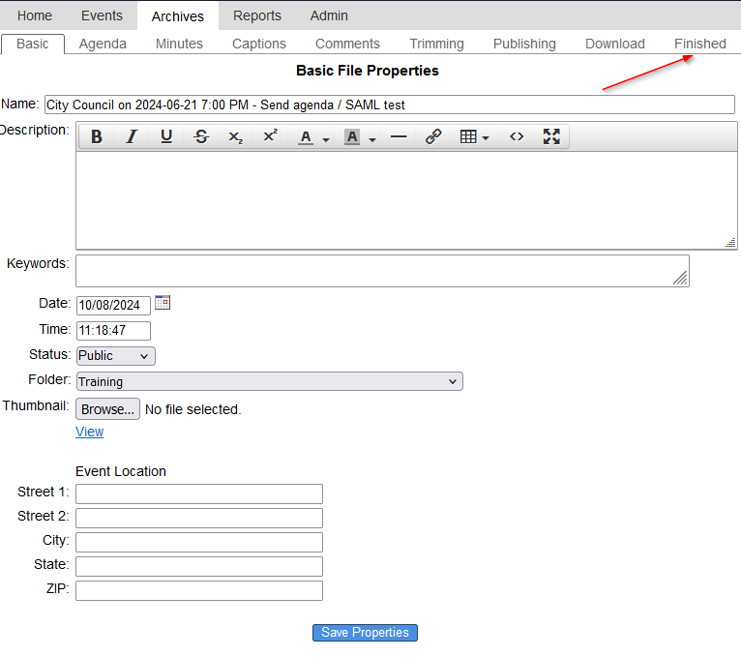Insert a horizontal line in description
741x657 pixels.
[399, 137]
